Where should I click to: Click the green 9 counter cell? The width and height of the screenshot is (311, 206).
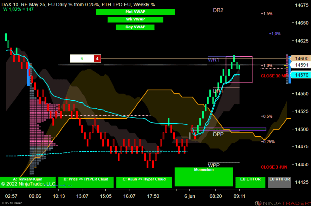[x=82, y=59]
